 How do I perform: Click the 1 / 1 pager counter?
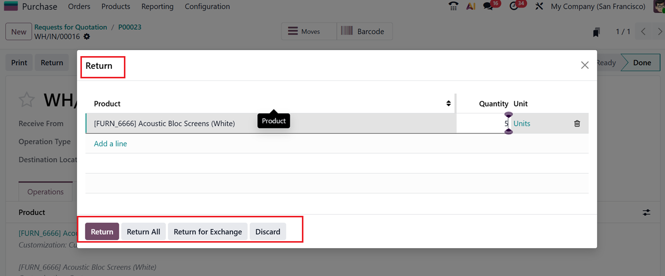pyautogui.click(x=623, y=32)
